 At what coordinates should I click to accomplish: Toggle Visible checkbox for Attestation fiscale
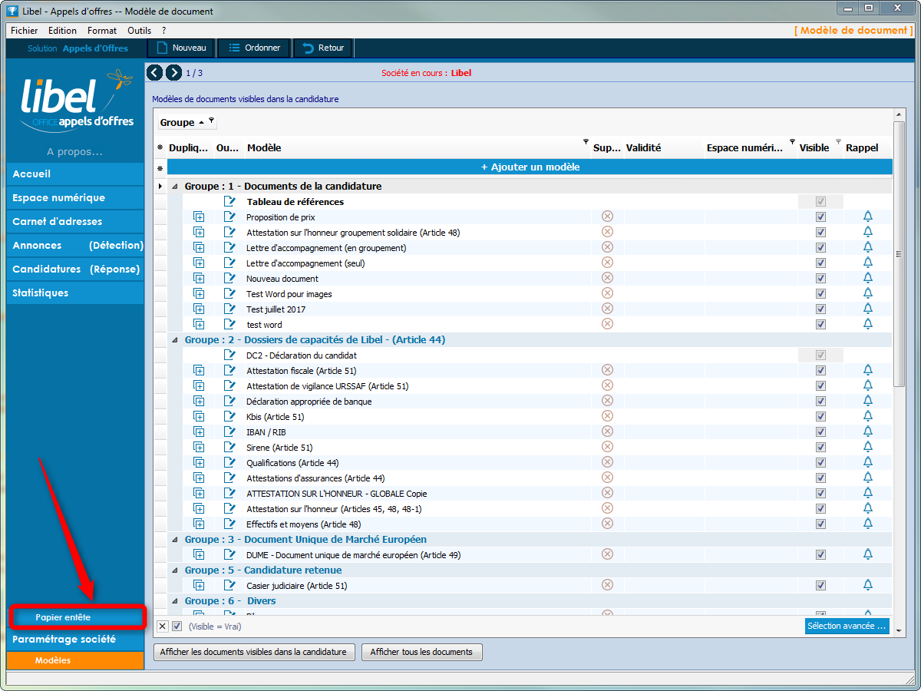pyautogui.click(x=821, y=371)
